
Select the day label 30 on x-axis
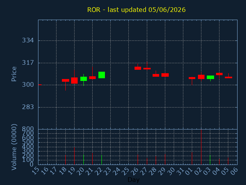click(171, 171)
